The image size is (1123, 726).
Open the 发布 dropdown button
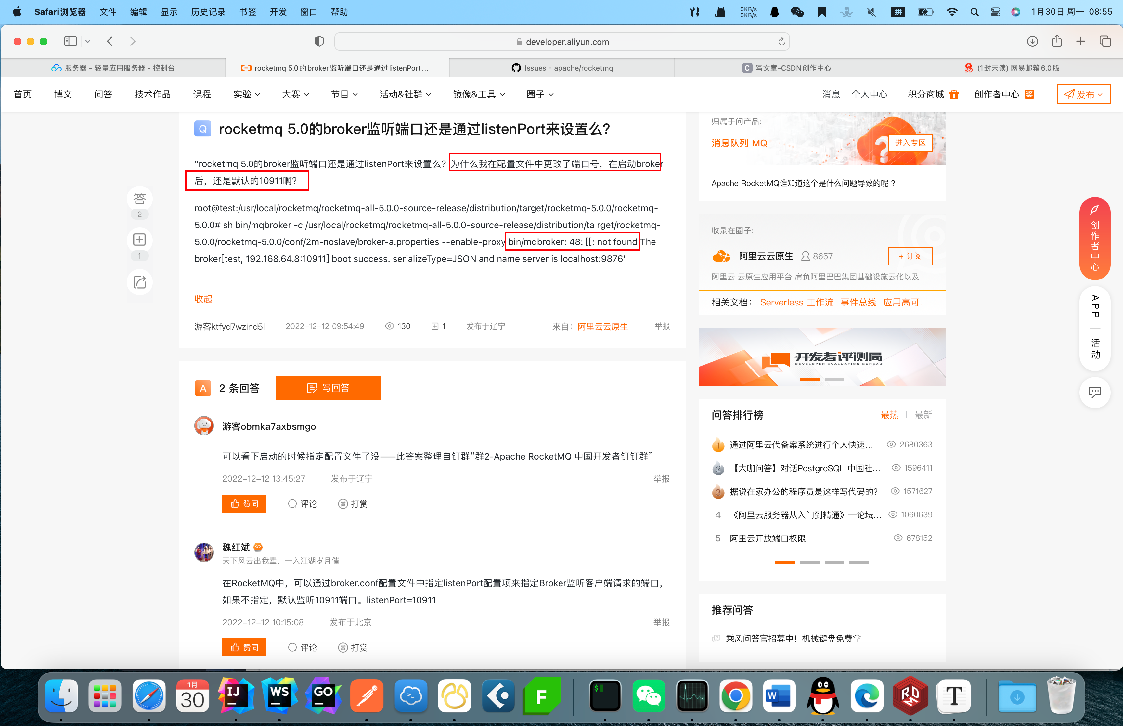1083,94
